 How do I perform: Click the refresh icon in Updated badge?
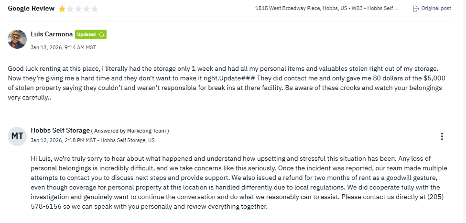101,34
